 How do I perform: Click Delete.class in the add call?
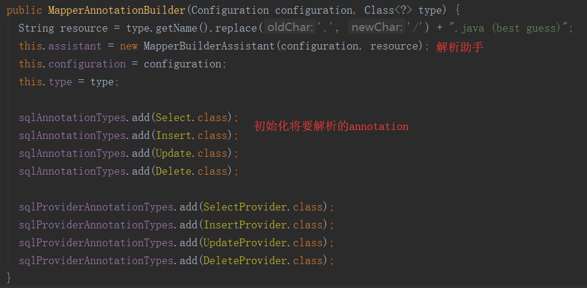point(191,171)
